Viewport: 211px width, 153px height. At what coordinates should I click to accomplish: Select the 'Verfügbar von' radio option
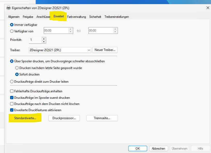pyautogui.click(x=12, y=31)
